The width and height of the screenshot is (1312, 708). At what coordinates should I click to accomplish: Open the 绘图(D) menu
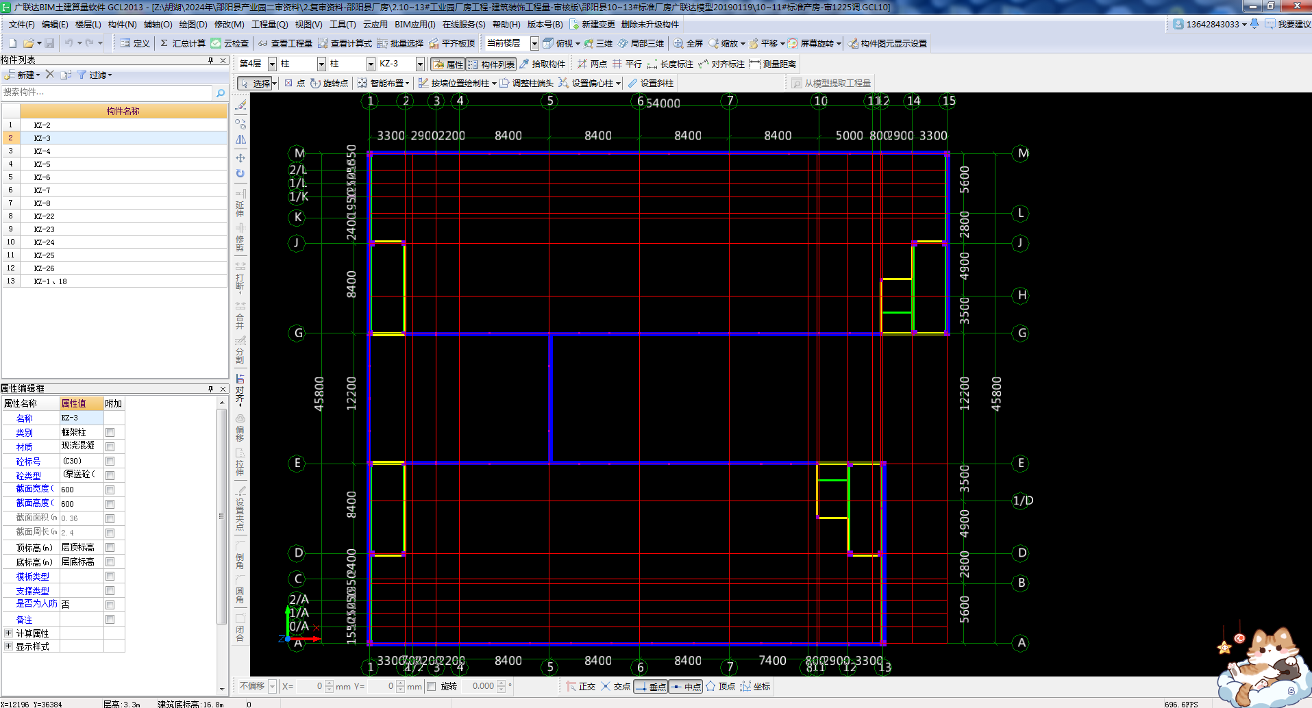[x=193, y=24]
